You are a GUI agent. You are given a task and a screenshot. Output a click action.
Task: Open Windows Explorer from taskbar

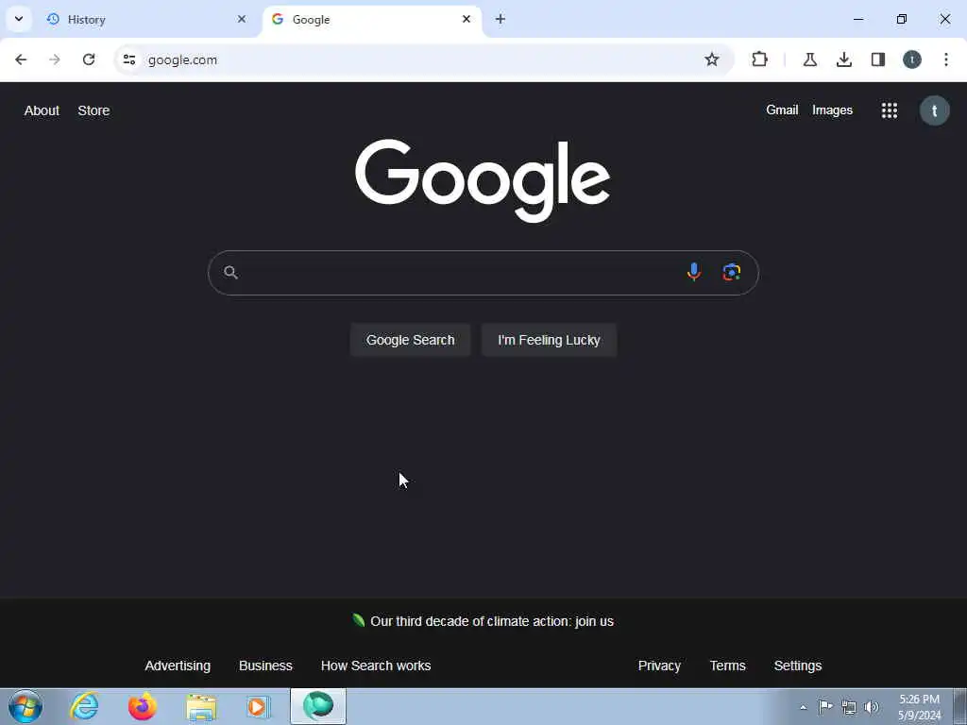click(201, 706)
